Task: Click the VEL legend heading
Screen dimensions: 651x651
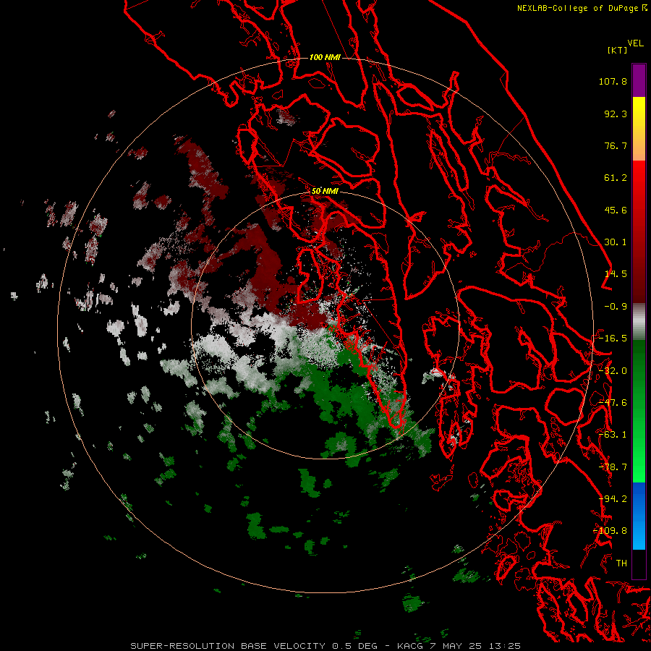Action: (635, 43)
